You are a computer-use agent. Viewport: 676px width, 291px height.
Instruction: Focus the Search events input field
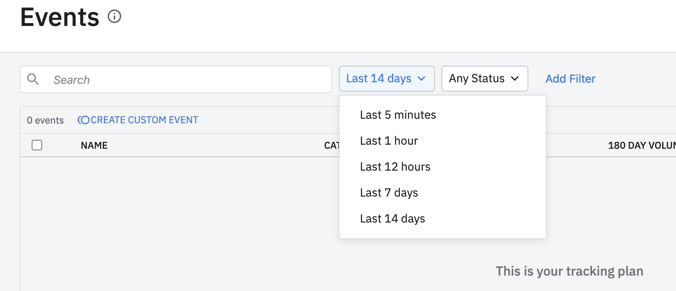[x=187, y=80]
